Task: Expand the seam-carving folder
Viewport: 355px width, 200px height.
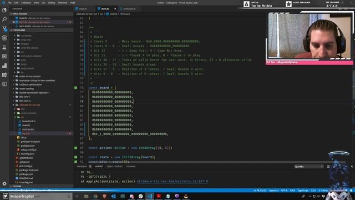Action: tap(26, 89)
